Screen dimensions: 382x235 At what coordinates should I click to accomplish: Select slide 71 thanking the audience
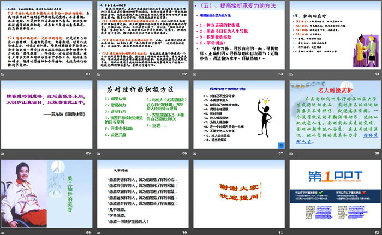pyautogui.click(x=239, y=194)
